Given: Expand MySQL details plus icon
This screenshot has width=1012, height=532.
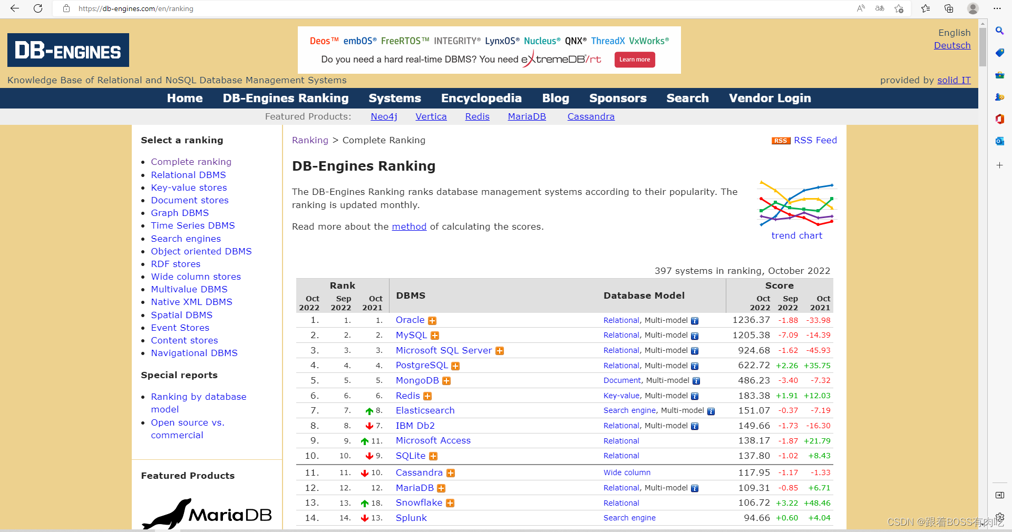Looking at the screenshot, I should 435,336.
